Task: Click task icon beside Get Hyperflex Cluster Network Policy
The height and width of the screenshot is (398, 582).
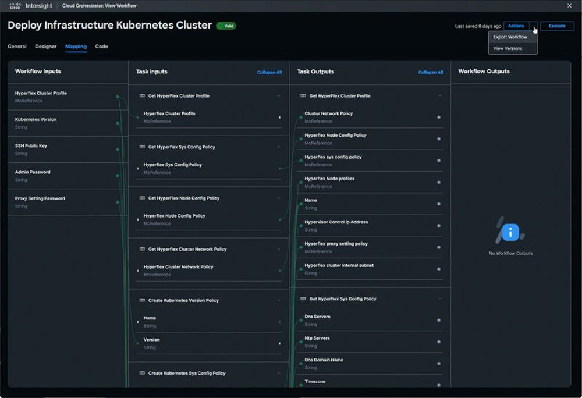Action: point(142,249)
